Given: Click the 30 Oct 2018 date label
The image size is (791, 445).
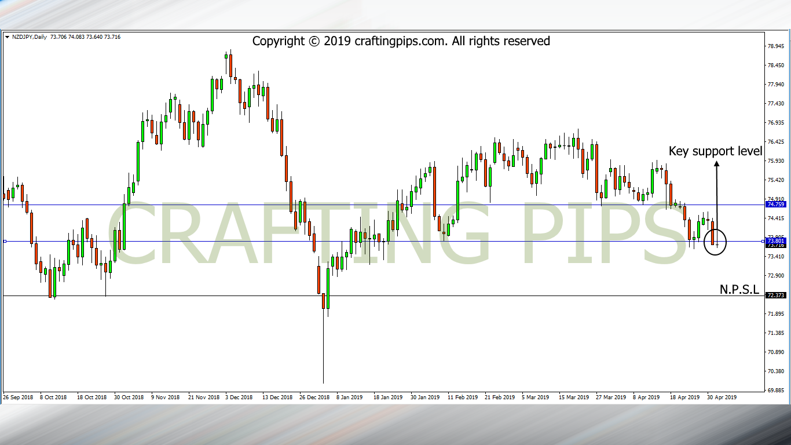Looking at the screenshot, I should 129,397.
